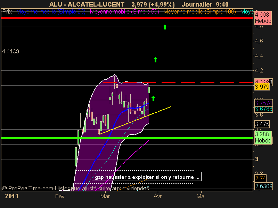The height and width of the screenshot is (208, 278).
Task: Click the Mar month label on time axis
Action: coord(105,196)
